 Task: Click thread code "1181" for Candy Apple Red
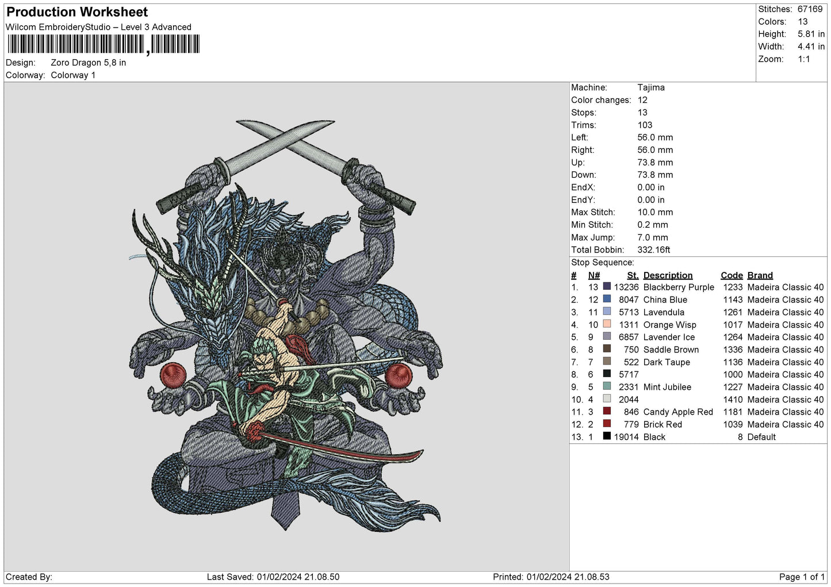pyautogui.click(x=733, y=412)
